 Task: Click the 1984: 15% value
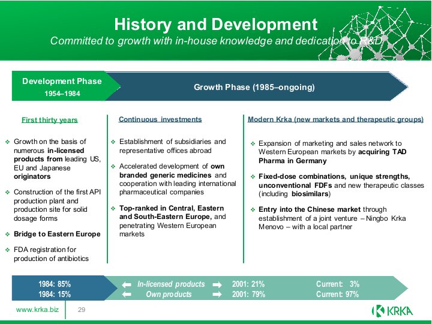55,294
